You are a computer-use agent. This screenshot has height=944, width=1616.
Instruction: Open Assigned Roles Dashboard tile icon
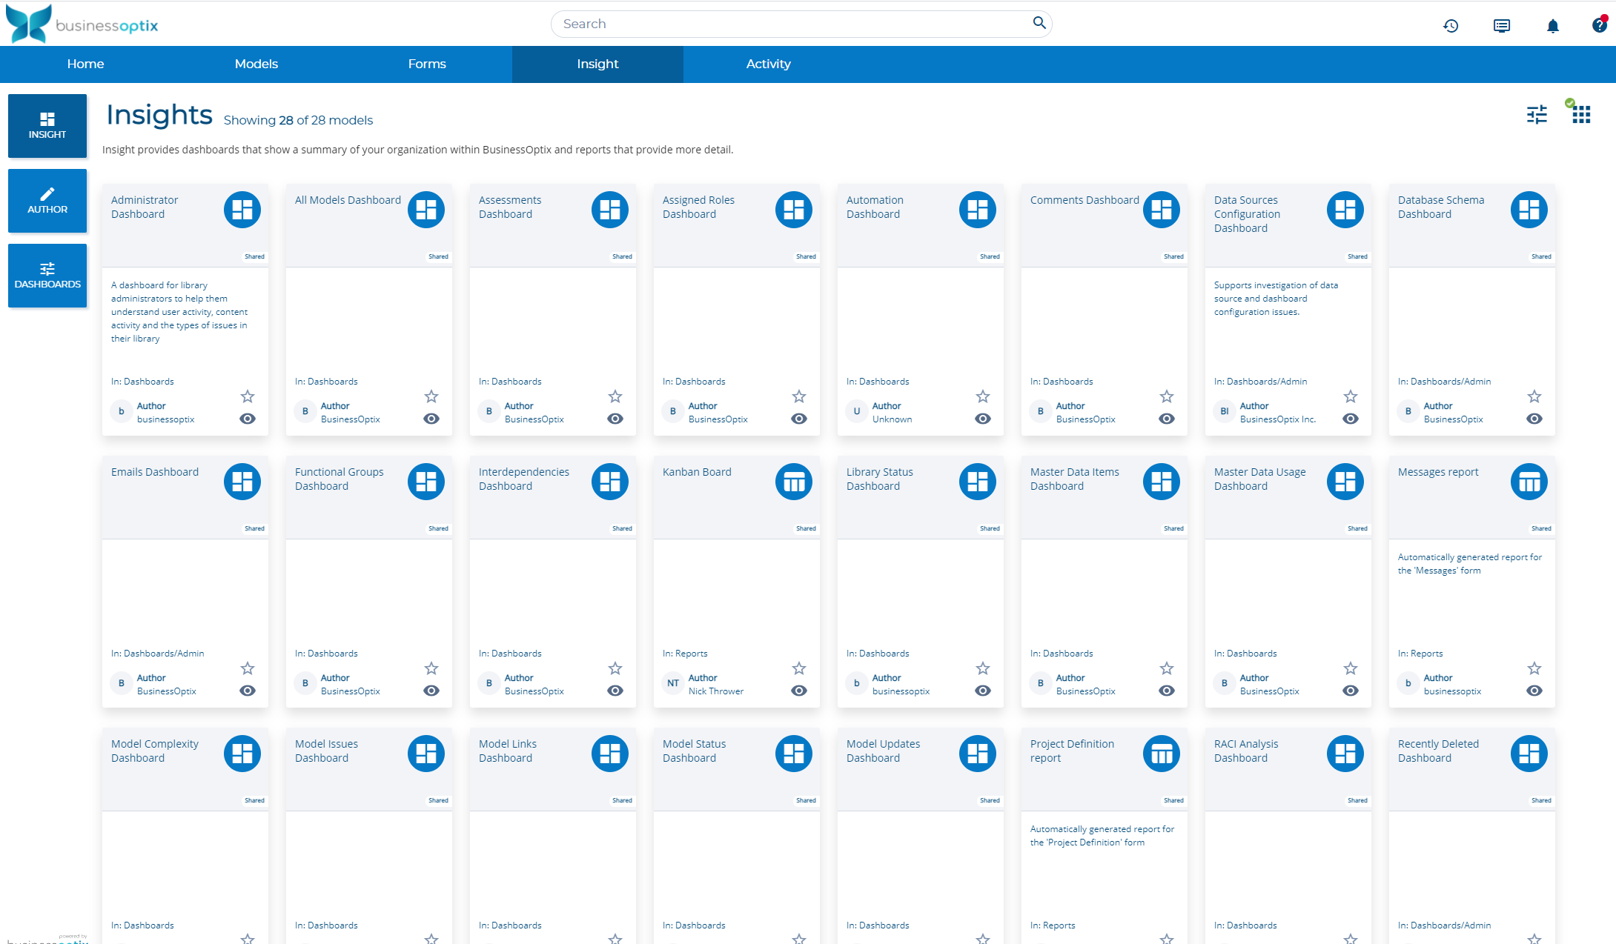tap(794, 210)
